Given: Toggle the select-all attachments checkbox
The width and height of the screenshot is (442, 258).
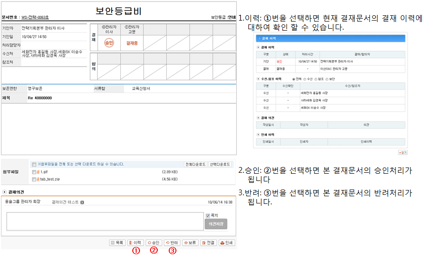Looking at the screenshot, I should pyautogui.click(x=34, y=164).
